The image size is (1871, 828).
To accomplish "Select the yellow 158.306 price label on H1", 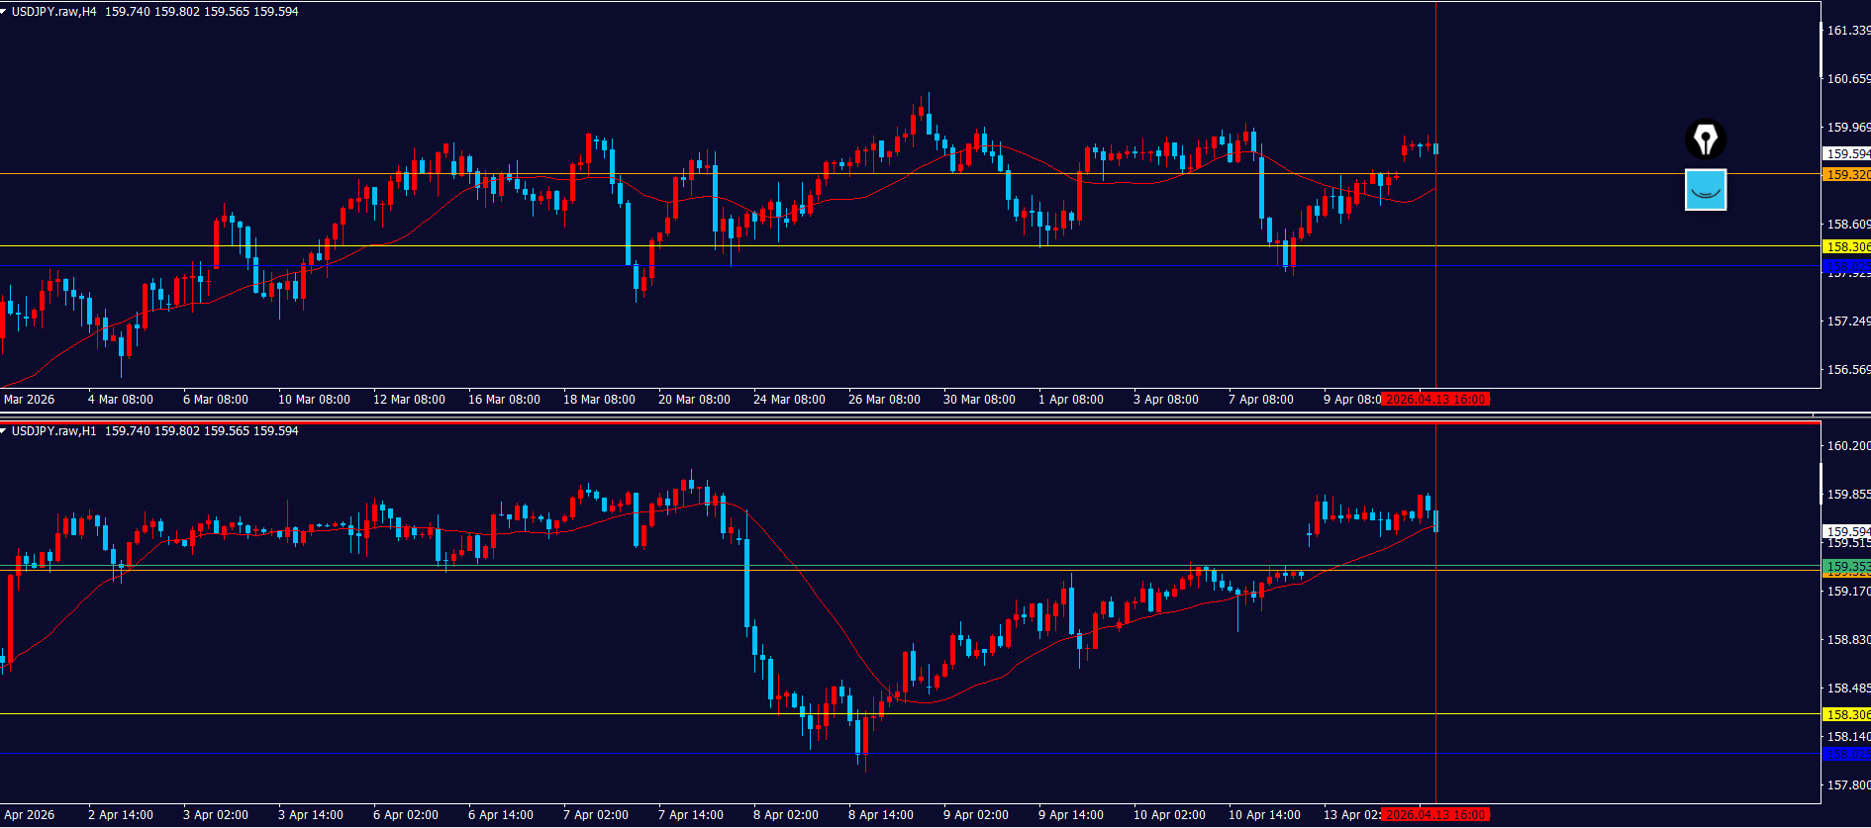I will (x=1846, y=714).
